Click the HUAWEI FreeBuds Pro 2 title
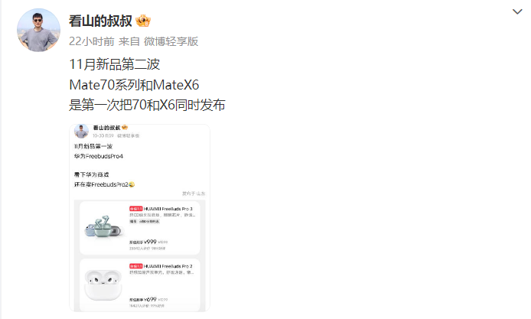 (168, 266)
